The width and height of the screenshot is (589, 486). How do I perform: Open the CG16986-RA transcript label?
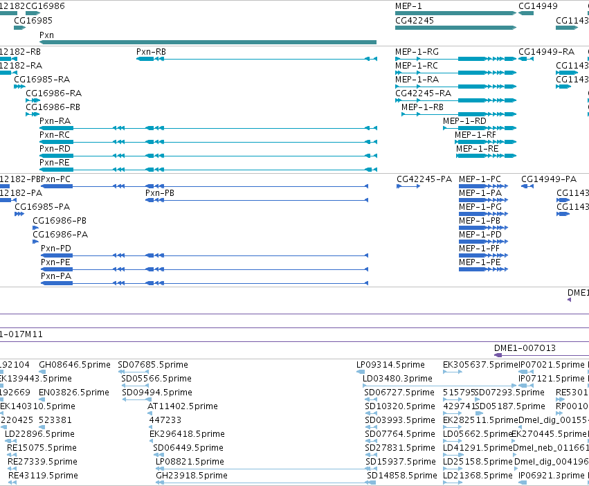coord(54,93)
